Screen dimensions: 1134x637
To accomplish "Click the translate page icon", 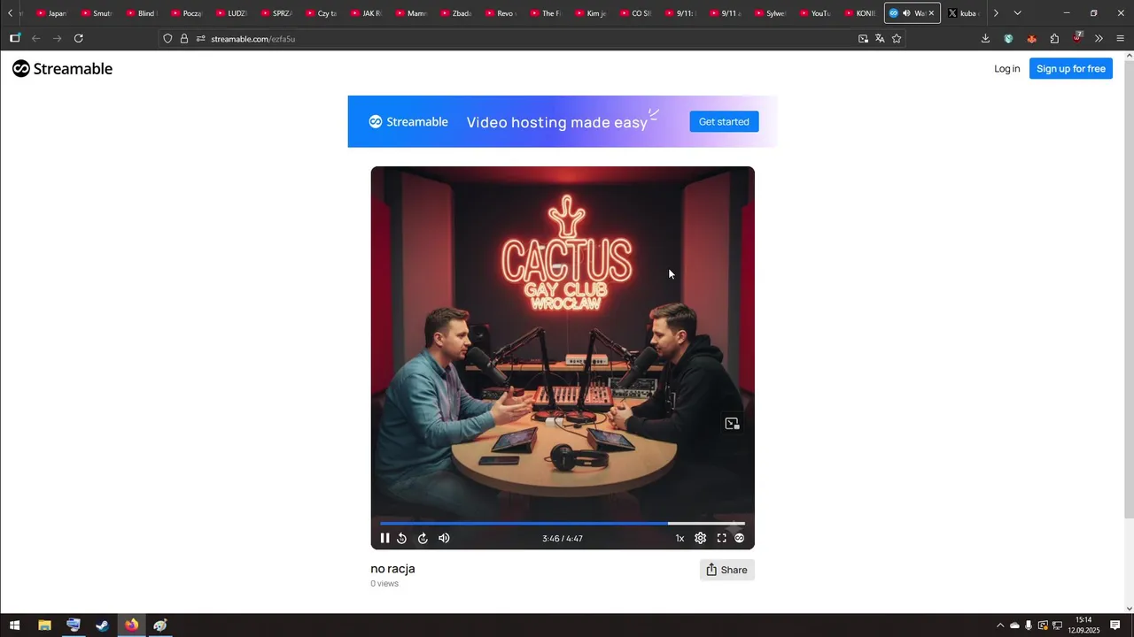I will click(880, 38).
